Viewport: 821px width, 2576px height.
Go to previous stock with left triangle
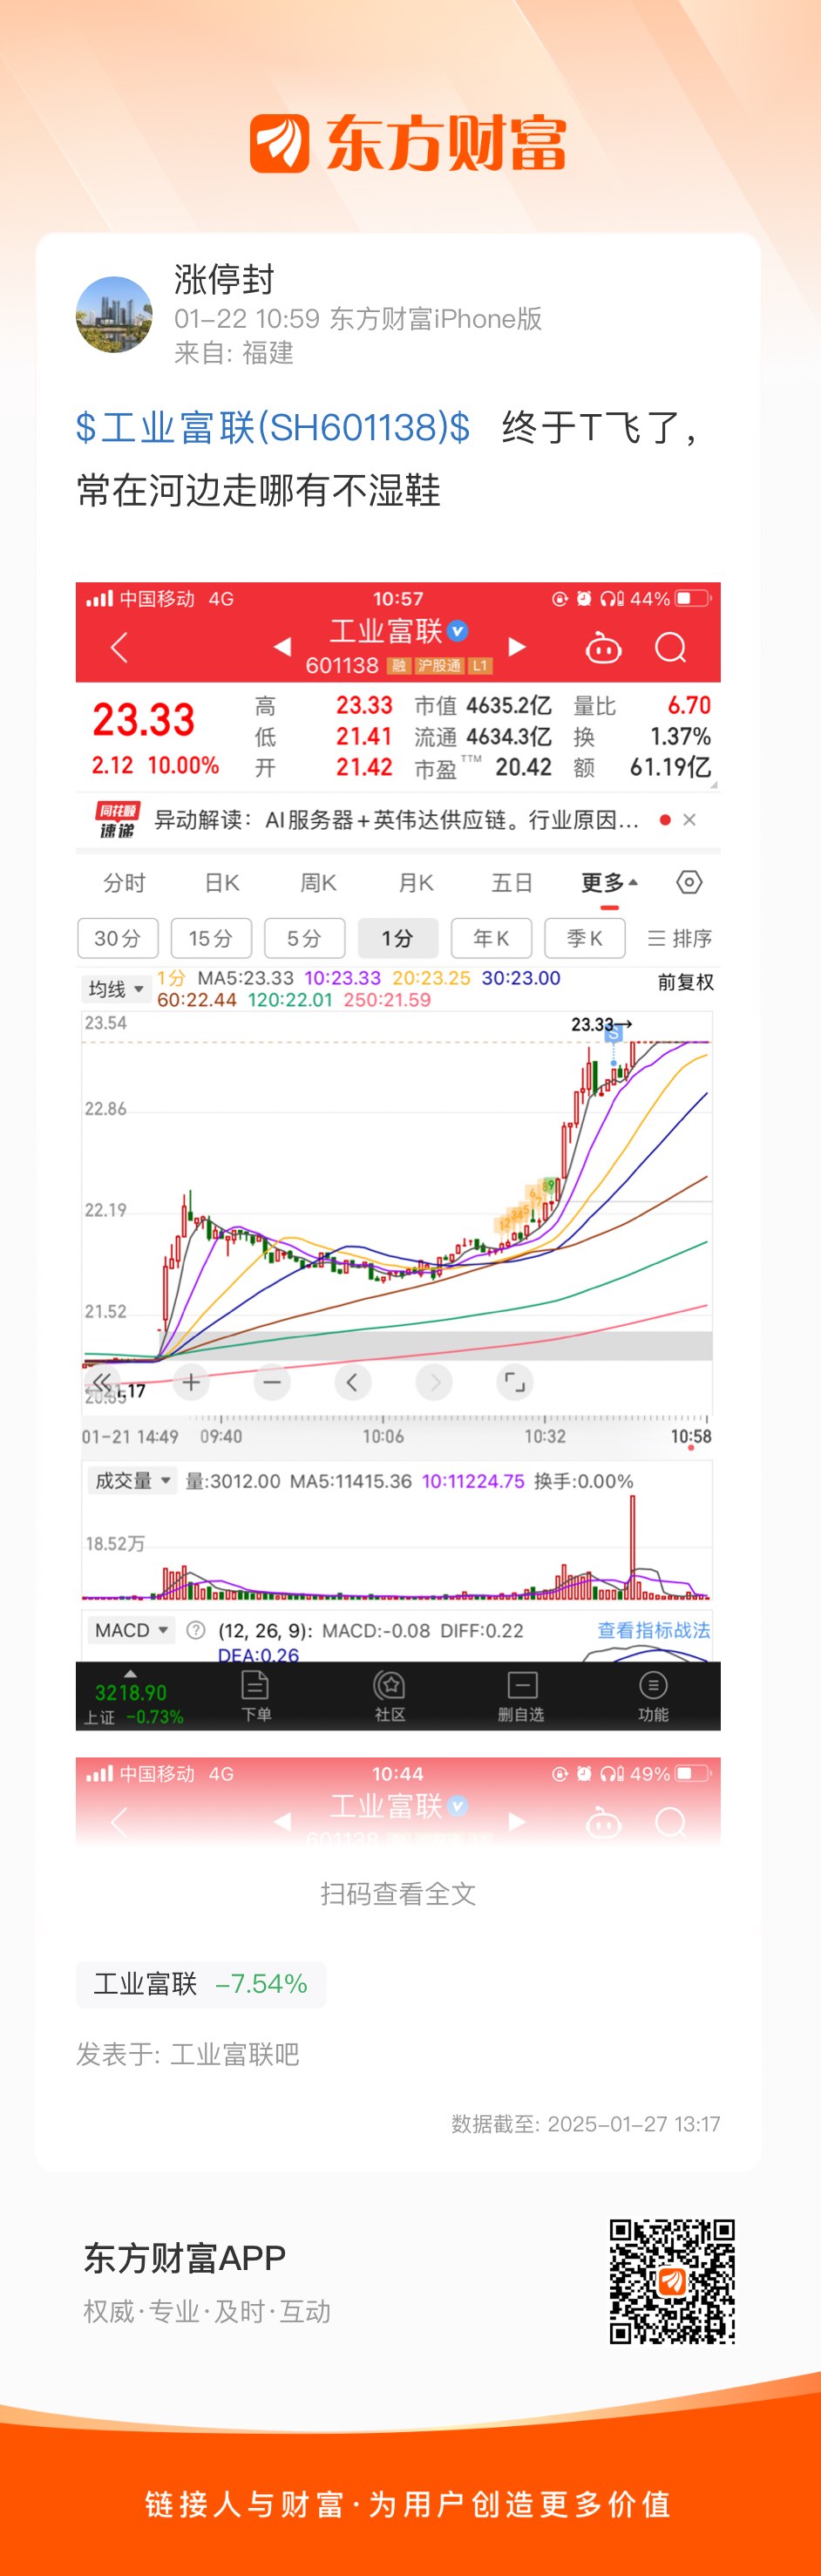coord(282,647)
